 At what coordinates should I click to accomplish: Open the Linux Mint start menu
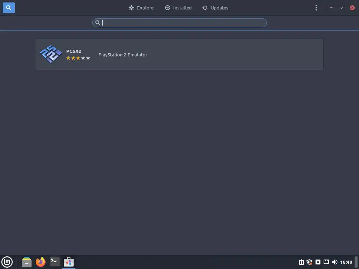[7, 262]
